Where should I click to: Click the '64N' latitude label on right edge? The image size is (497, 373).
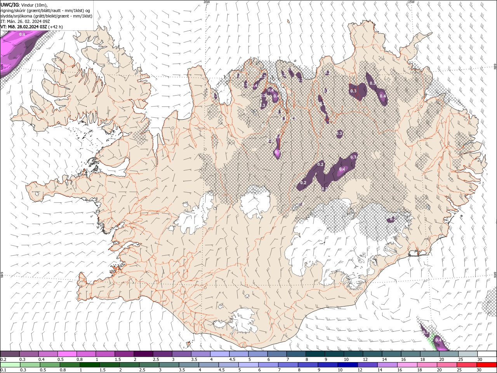pyautogui.click(x=495, y=274)
